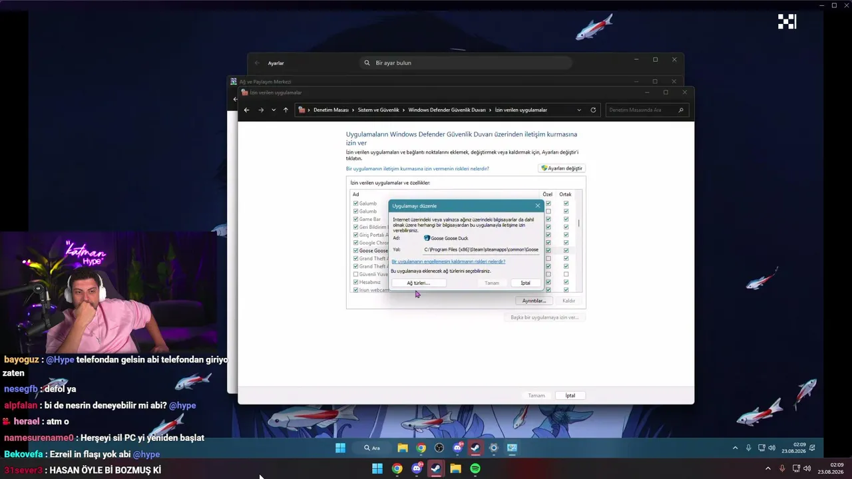Click the Ayarları değiştir button

pyautogui.click(x=562, y=168)
